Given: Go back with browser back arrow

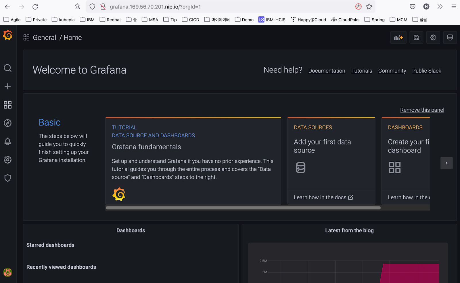Looking at the screenshot, I should point(8,7).
